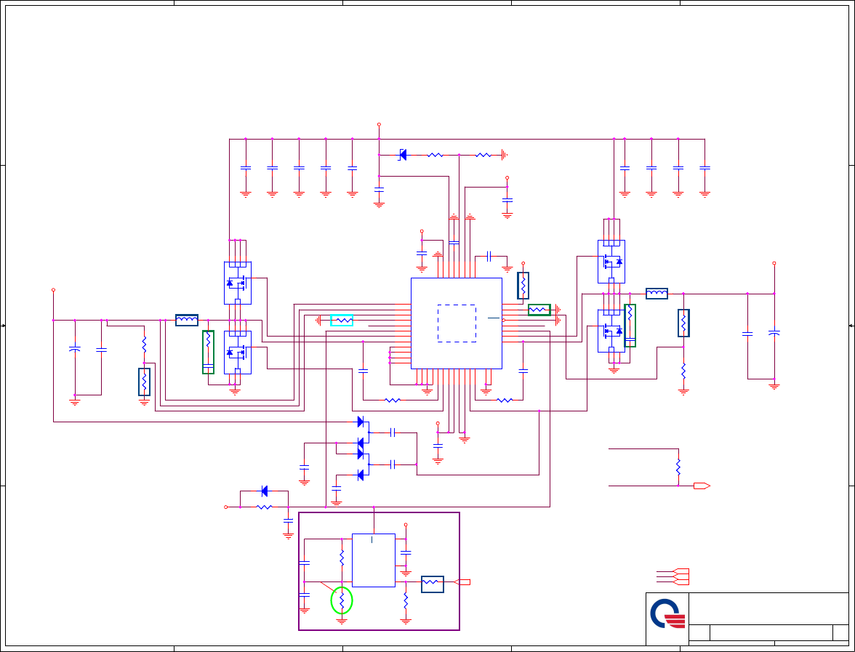The image size is (855, 652).
Task: Select the polarized capacitor at far right
Action: pyautogui.click(x=774, y=331)
